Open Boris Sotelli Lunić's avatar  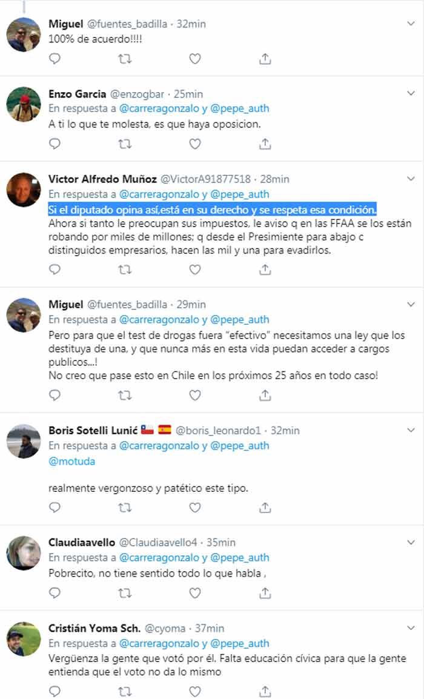[24, 441]
